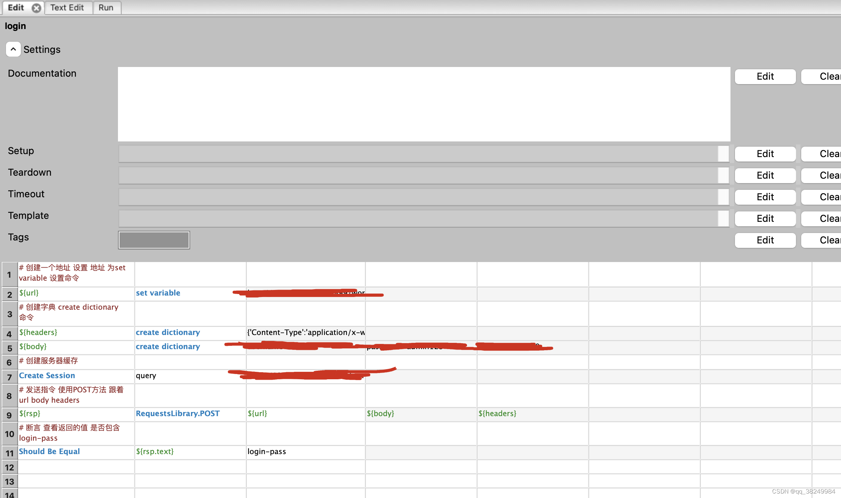841x498 pixels.
Task: Select the Setup input field
Action: click(418, 154)
